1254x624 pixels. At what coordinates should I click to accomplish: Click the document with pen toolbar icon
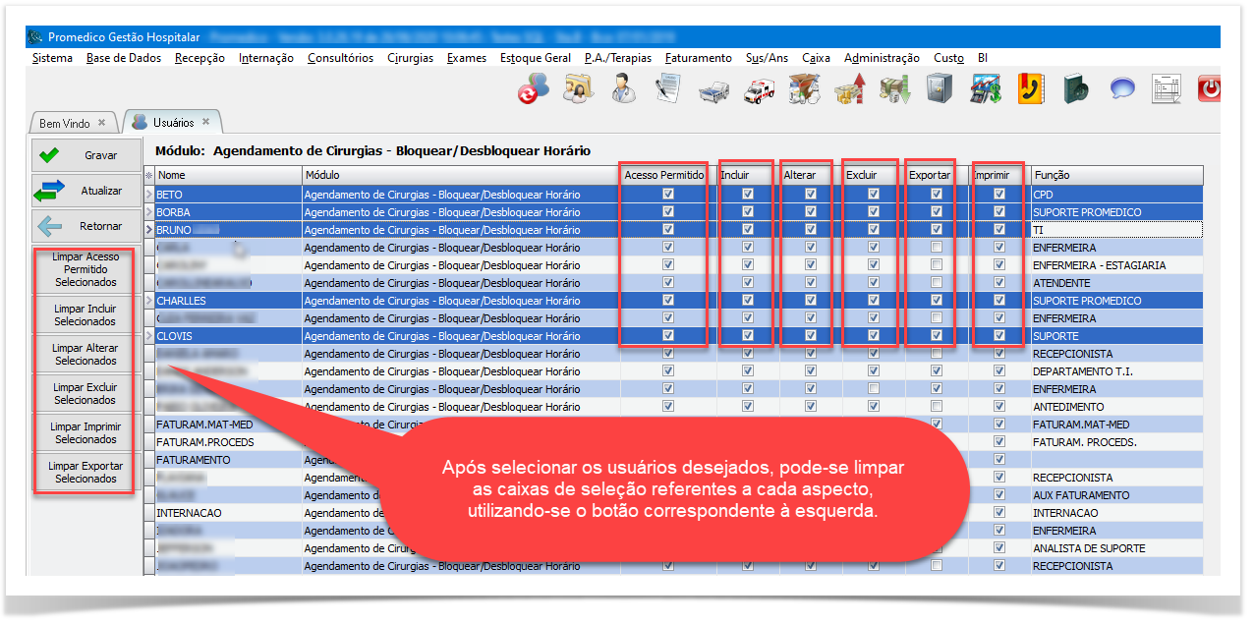(668, 89)
